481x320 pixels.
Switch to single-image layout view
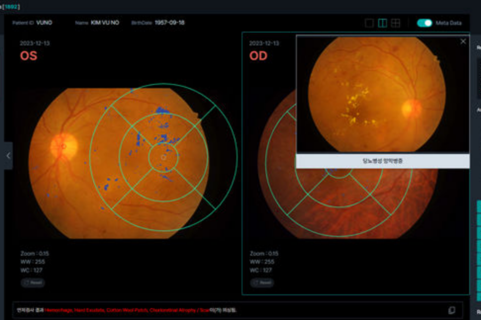click(369, 23)
